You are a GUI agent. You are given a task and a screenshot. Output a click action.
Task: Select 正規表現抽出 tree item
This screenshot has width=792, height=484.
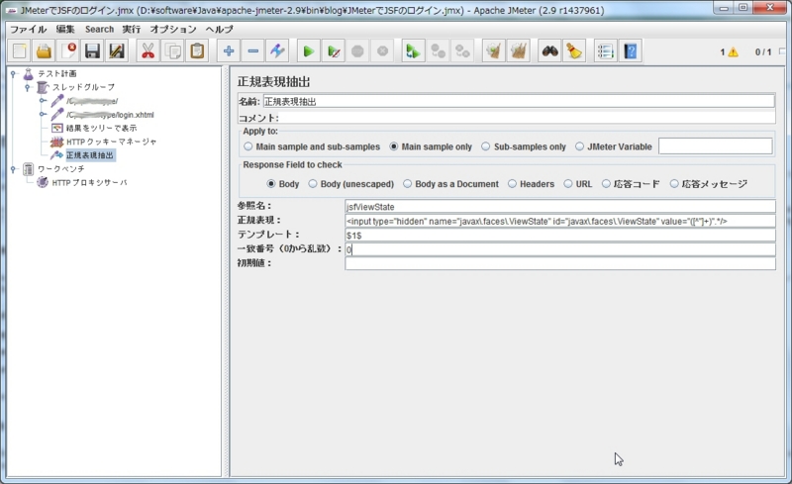coord(90,155)
